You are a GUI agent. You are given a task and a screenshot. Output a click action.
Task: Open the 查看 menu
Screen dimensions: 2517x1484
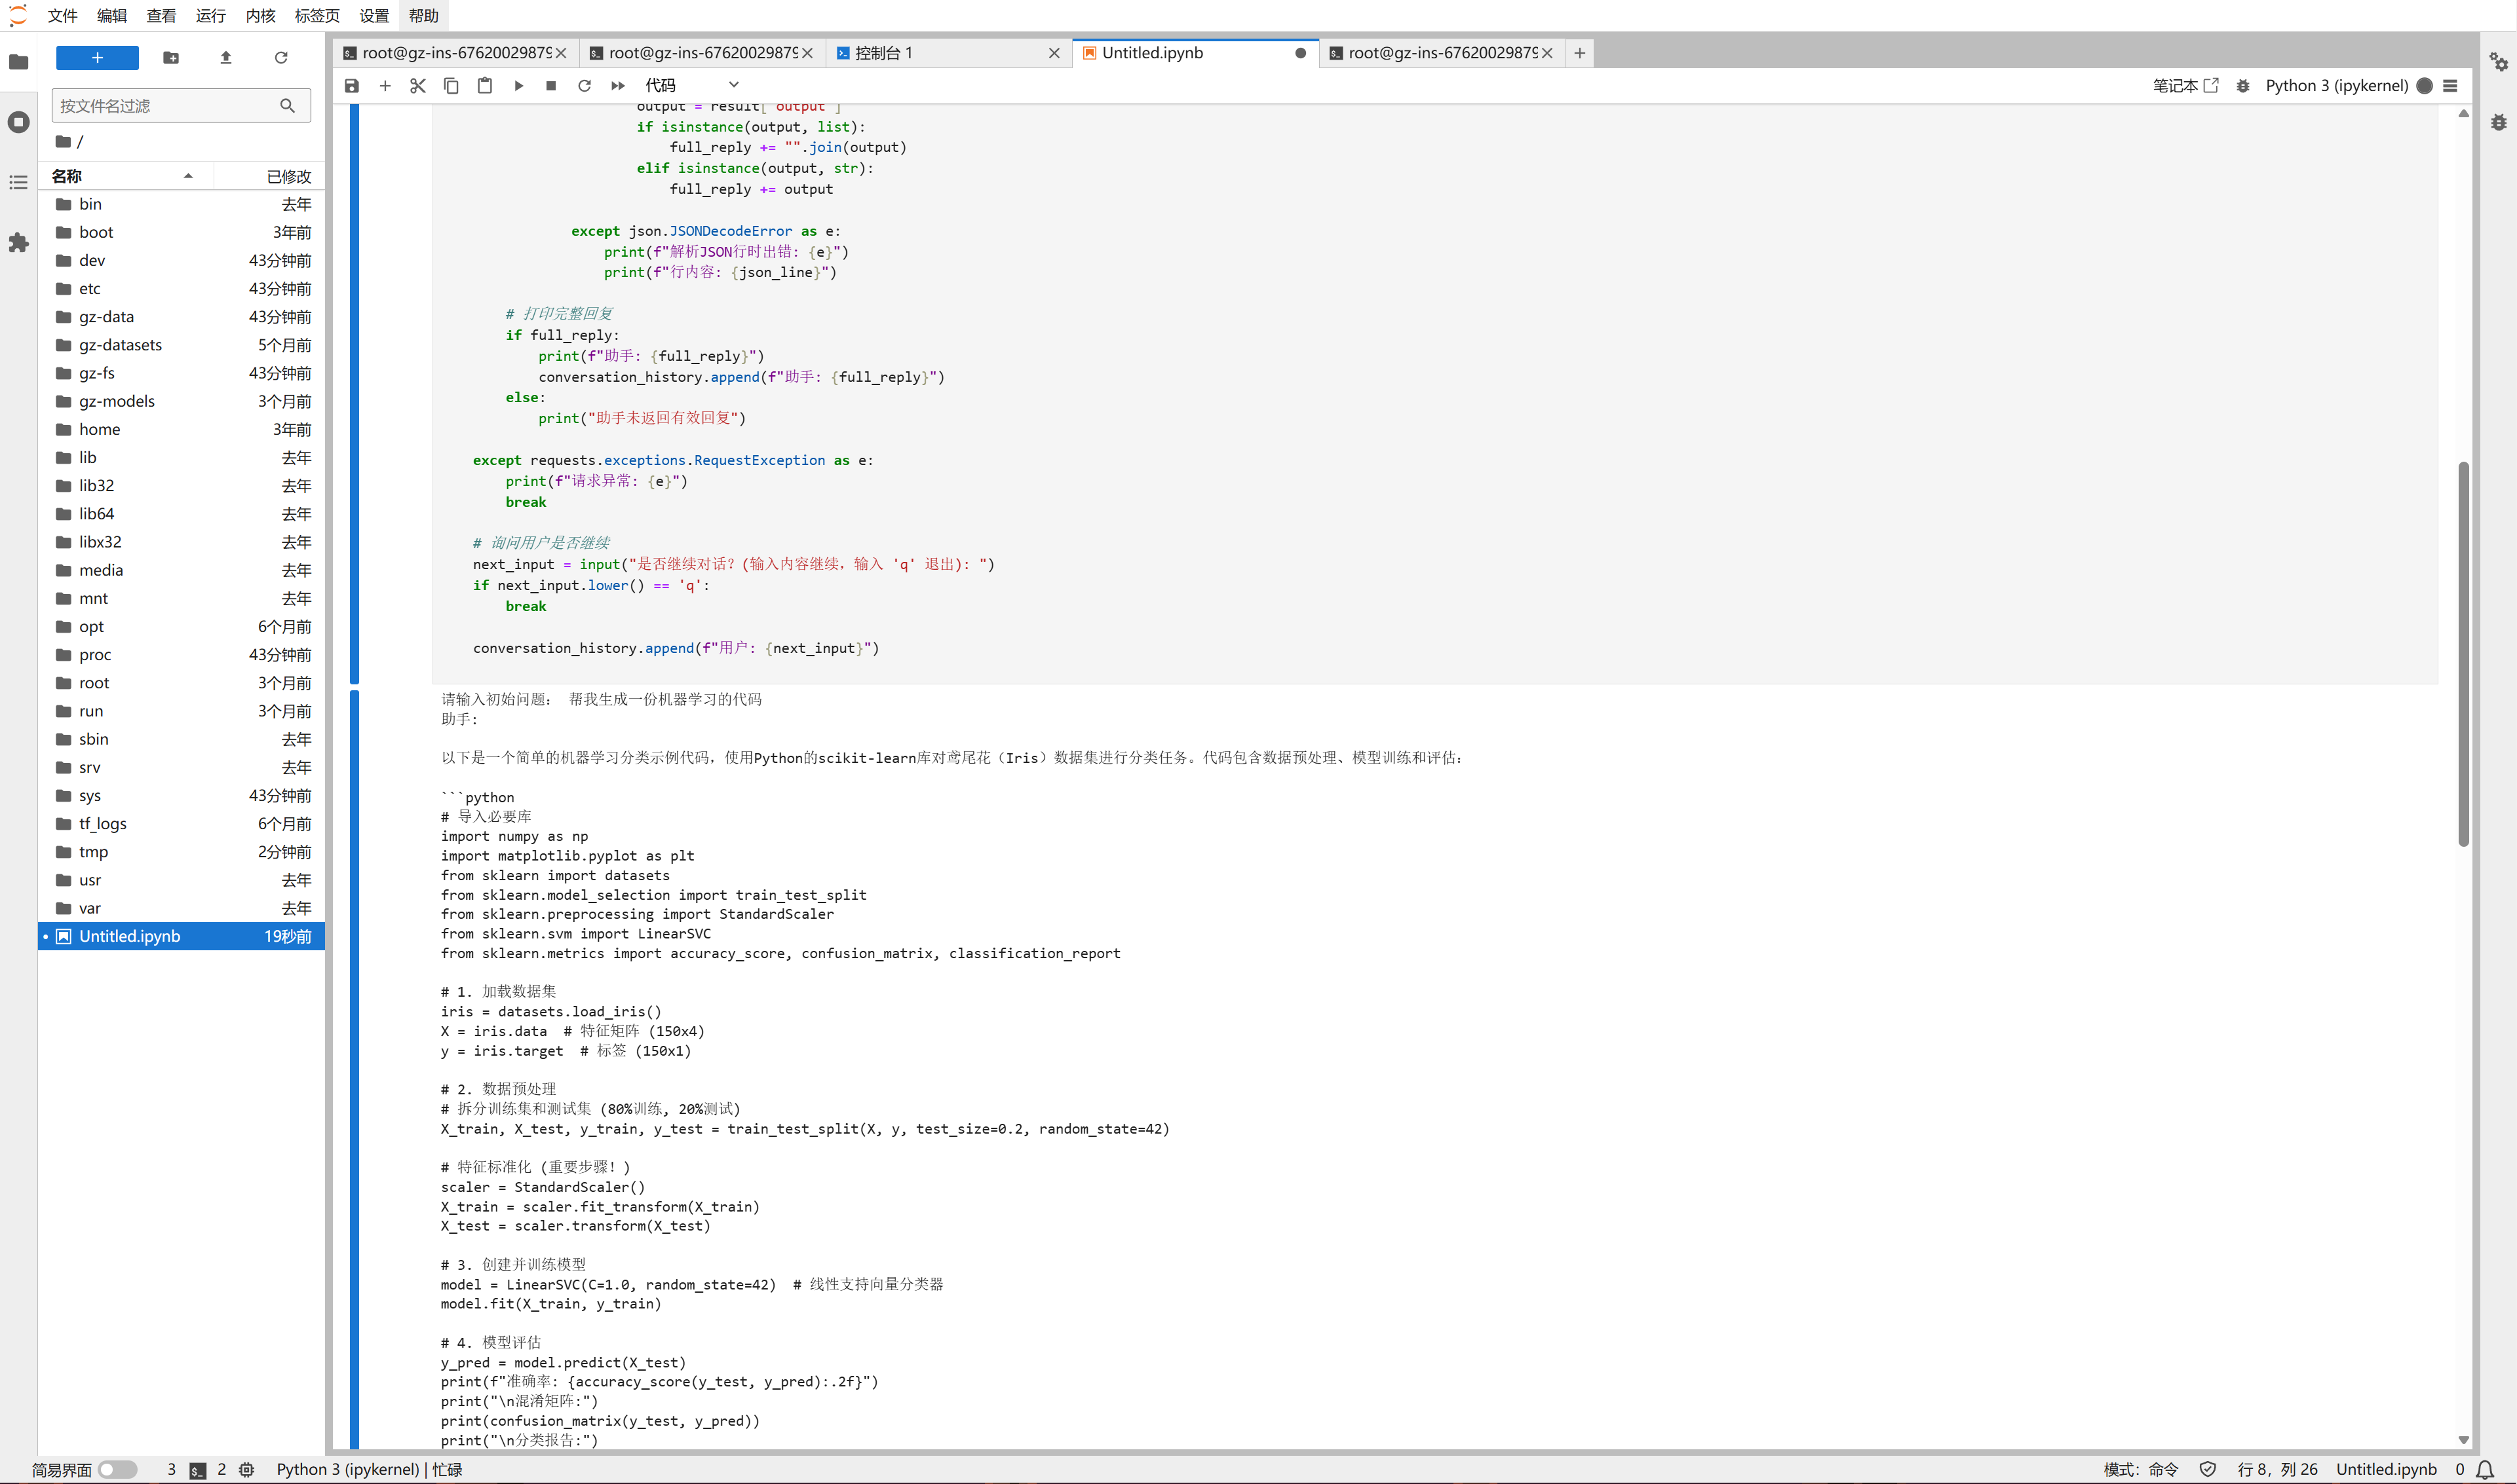tap(161, 16)
